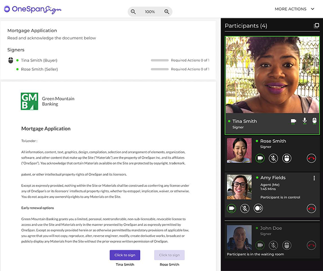This screenshot has height=271, width=323.
Task: Hang up John Doe's call
Action: pyautogui.click(x=311, y=245)
